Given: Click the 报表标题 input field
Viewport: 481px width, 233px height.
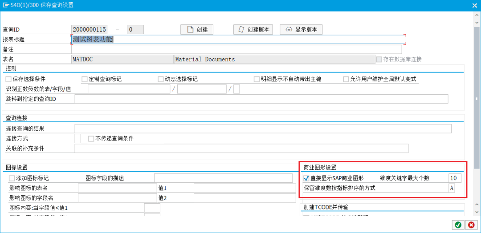Looking at the screenshot, I should tap(238, 39).
